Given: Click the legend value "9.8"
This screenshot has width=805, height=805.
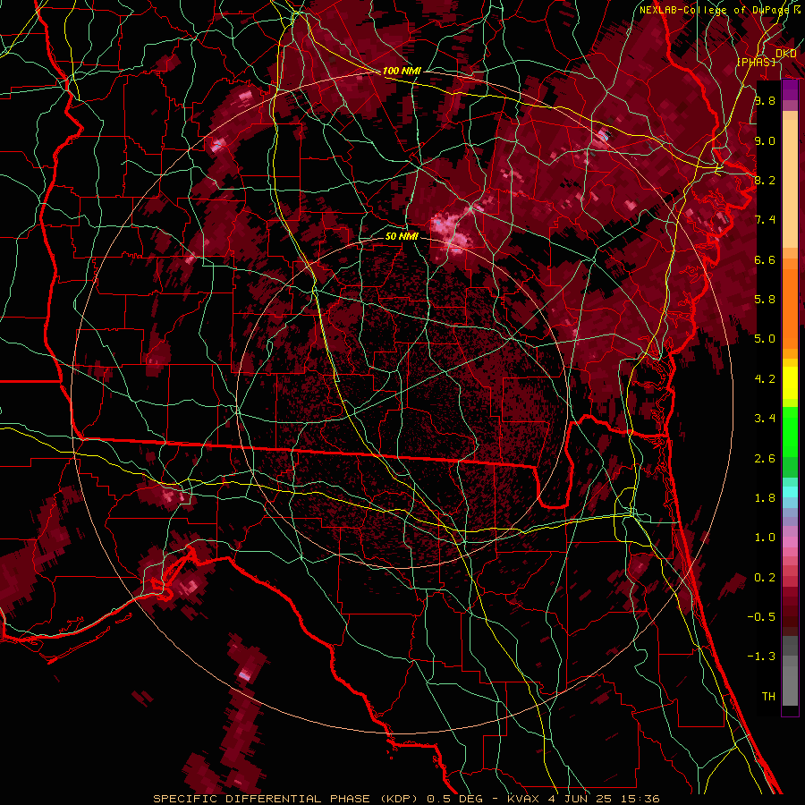Looking at the screenshot, I should click(765, 100).
